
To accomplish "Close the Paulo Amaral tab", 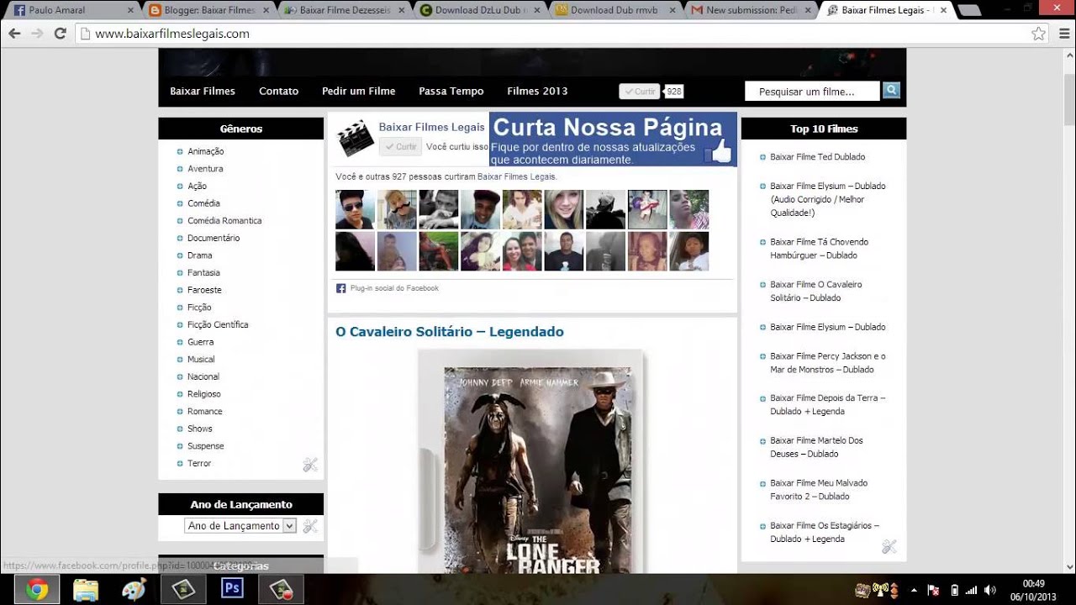I will coord(130,11).
